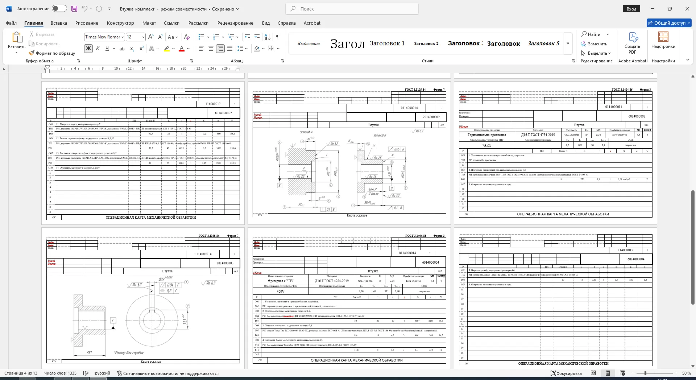Adjust the zoom slider

[645, 373]
